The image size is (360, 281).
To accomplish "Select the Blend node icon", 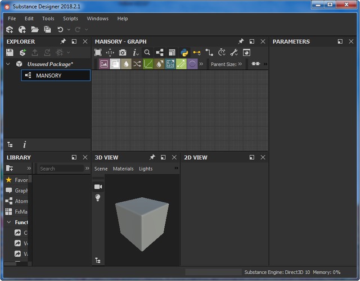I will [115, 64].
